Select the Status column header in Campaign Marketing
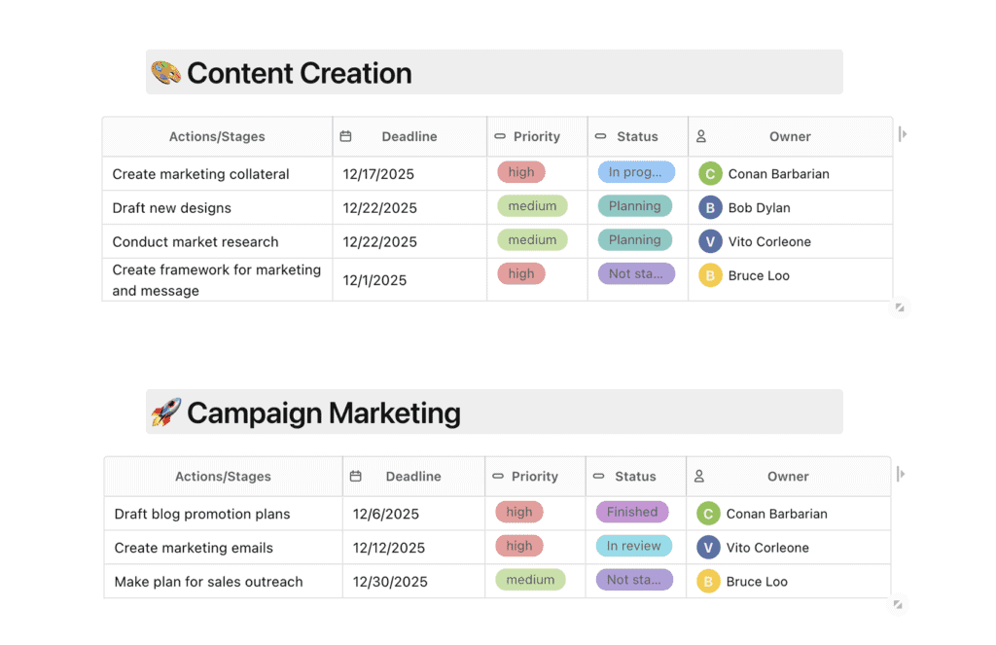This screenshot has height=645, width=996. click(x=635, y=476)
